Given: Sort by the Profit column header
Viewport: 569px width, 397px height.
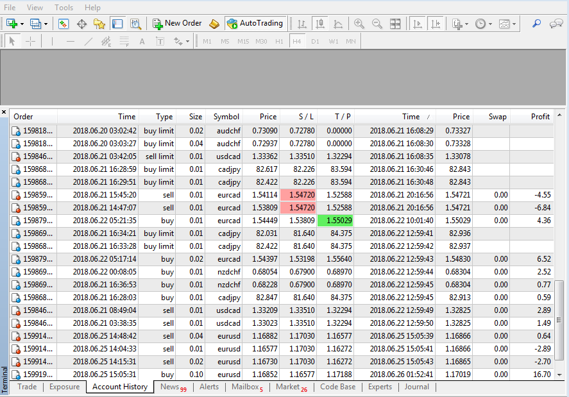Looking at the screenshot, I should click(x=532, y=117).
